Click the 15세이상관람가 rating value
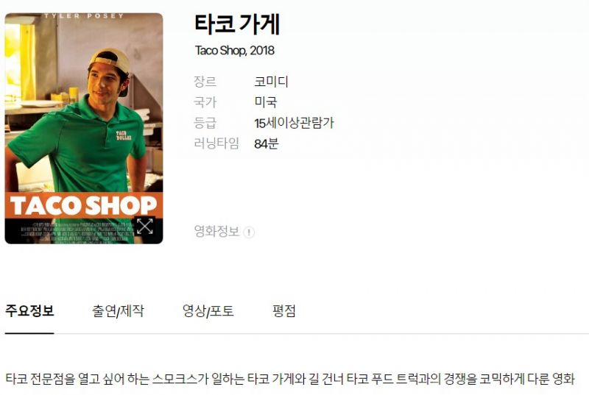 coord(294,123)
